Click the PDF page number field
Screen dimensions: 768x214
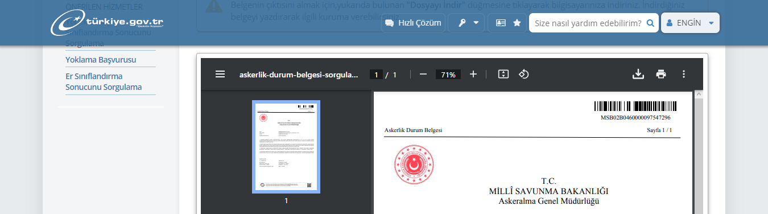(376, 75)
